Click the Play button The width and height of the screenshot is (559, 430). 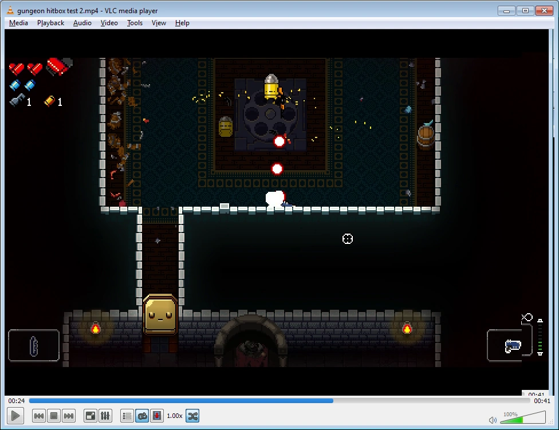pyautogui.click(x=15, y=416)
